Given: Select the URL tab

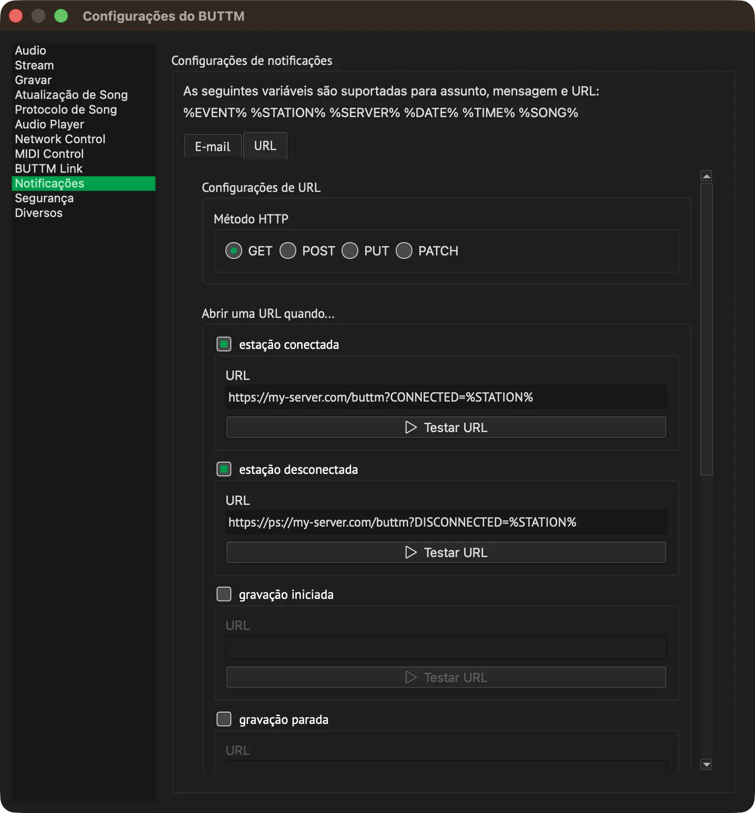Looking at the screenshot, I should tap(265, 145).
